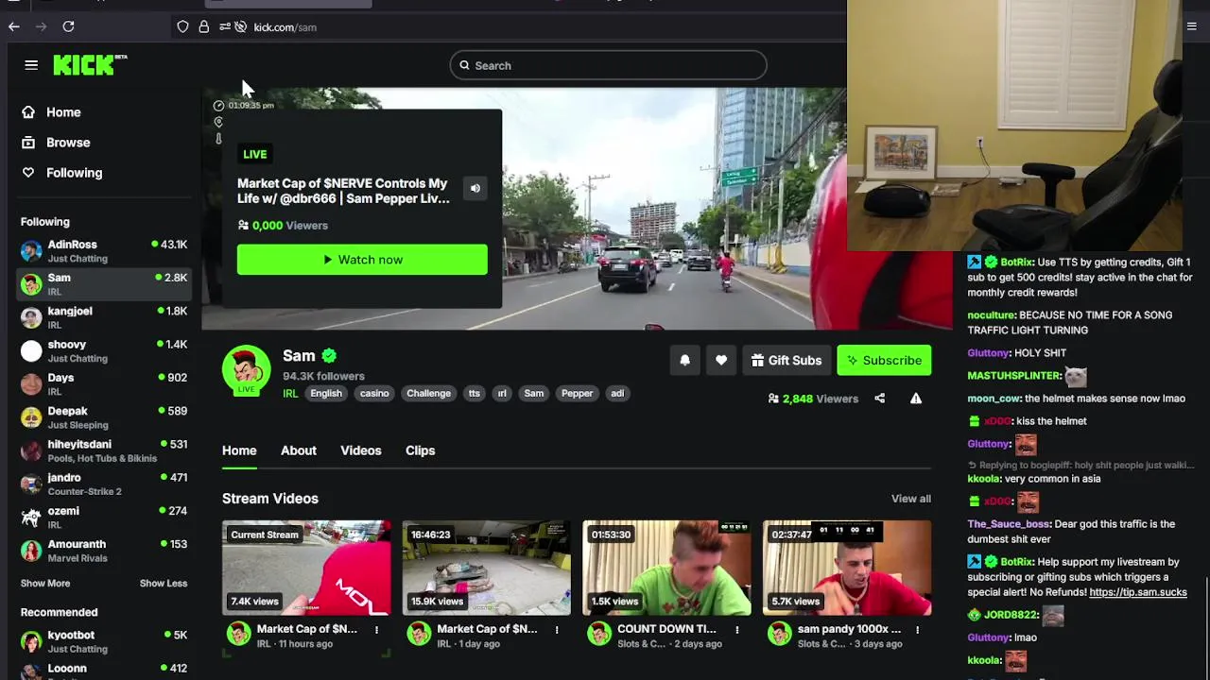Viewport: 1210px width, 680px height.
Task: Click the 2,848 Viewers count
Action: [x=813, y=399]
